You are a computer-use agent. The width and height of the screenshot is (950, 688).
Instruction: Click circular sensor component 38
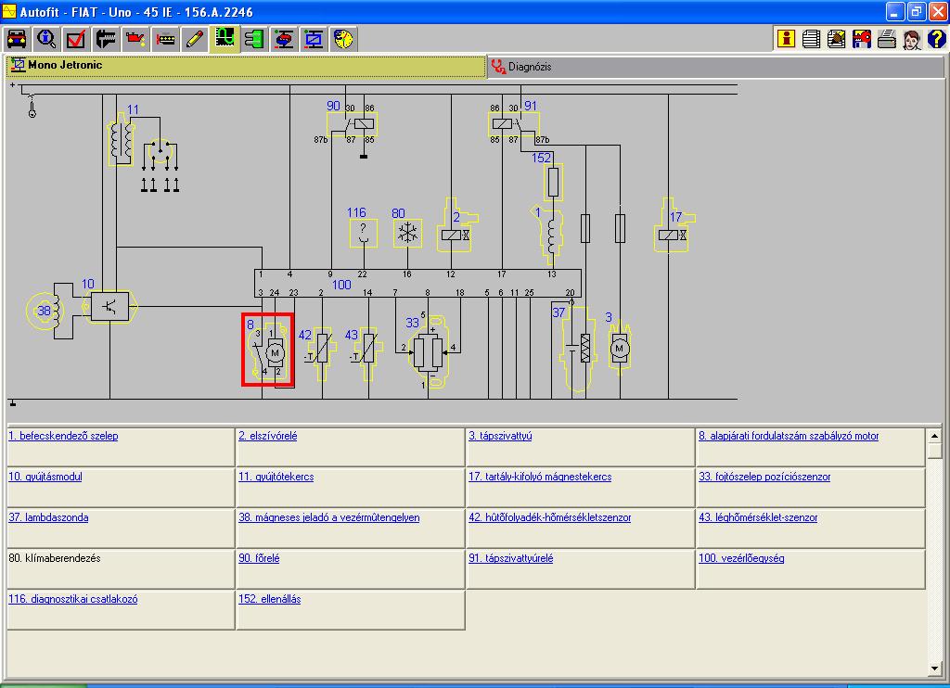(44, 312)
